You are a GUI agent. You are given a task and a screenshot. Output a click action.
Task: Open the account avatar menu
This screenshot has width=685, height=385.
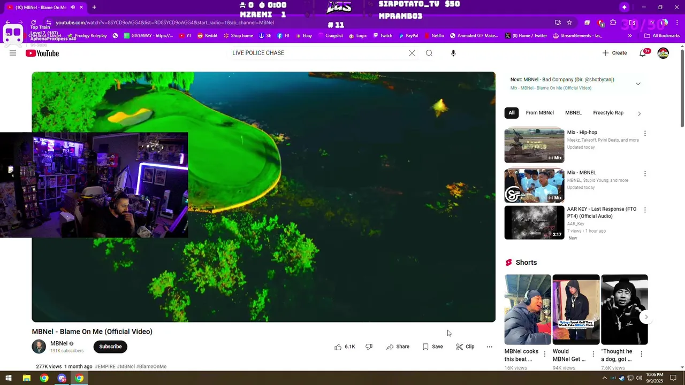663,53
